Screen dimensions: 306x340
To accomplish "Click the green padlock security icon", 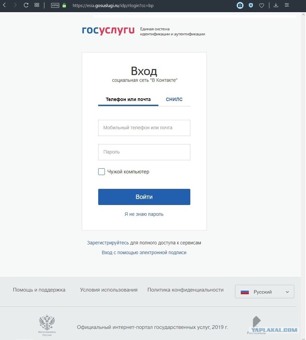I will (x=64, y=5).
